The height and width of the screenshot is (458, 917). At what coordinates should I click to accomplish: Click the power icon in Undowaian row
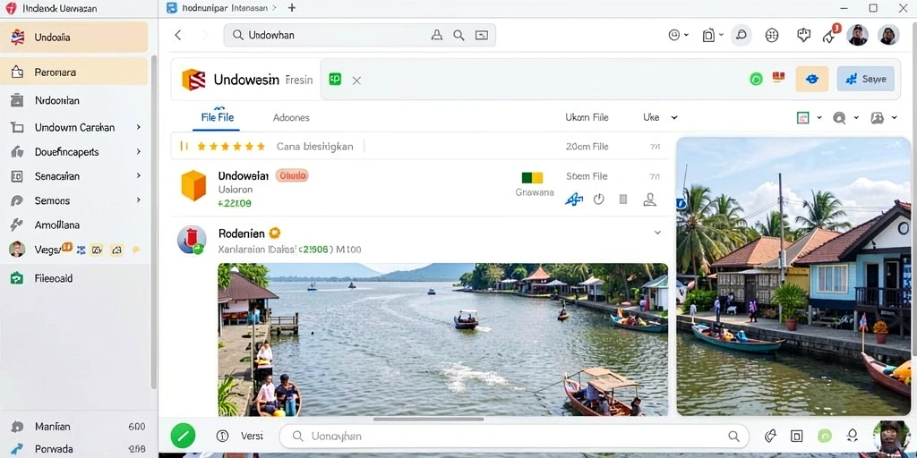point(598,199)
